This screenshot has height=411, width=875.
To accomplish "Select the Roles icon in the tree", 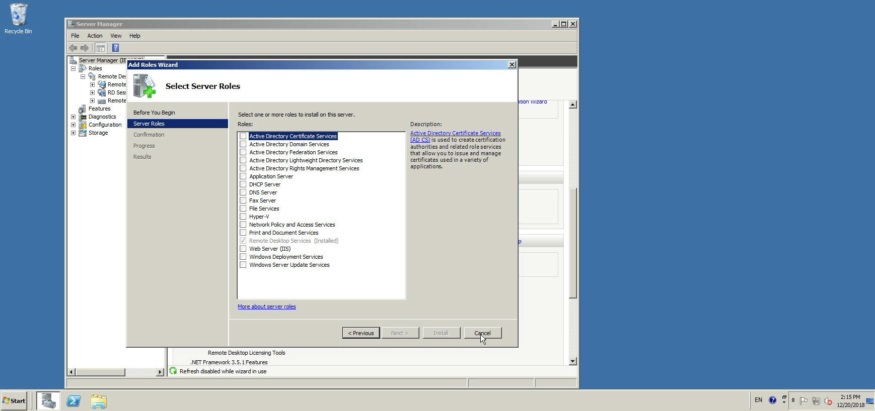I will pyautogui.click(x=83, y=68).
